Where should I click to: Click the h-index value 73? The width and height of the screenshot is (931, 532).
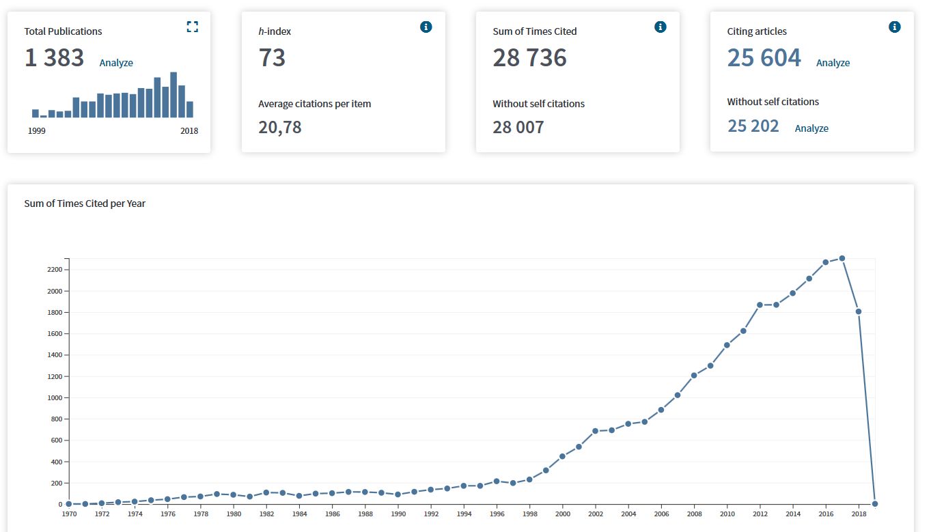tap(272, 57)
